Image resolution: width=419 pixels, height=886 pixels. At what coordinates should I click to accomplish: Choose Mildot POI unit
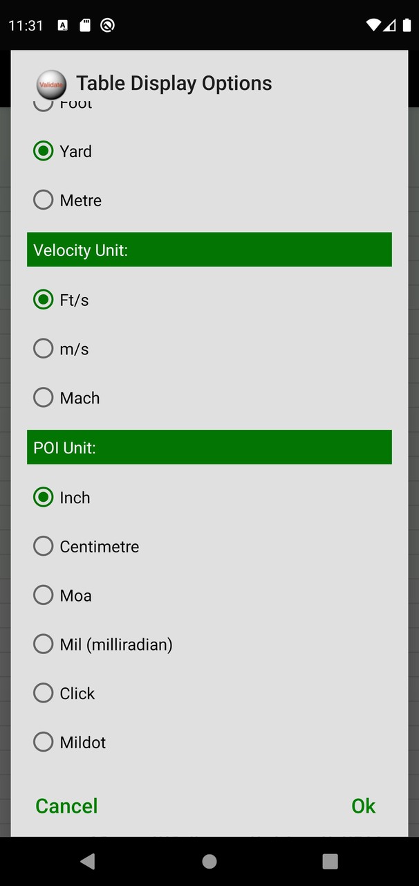pyautogui.click(x=43, y=741)
